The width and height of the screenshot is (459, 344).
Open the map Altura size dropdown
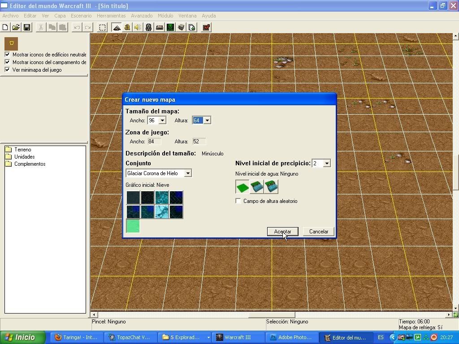click(207, 120)
